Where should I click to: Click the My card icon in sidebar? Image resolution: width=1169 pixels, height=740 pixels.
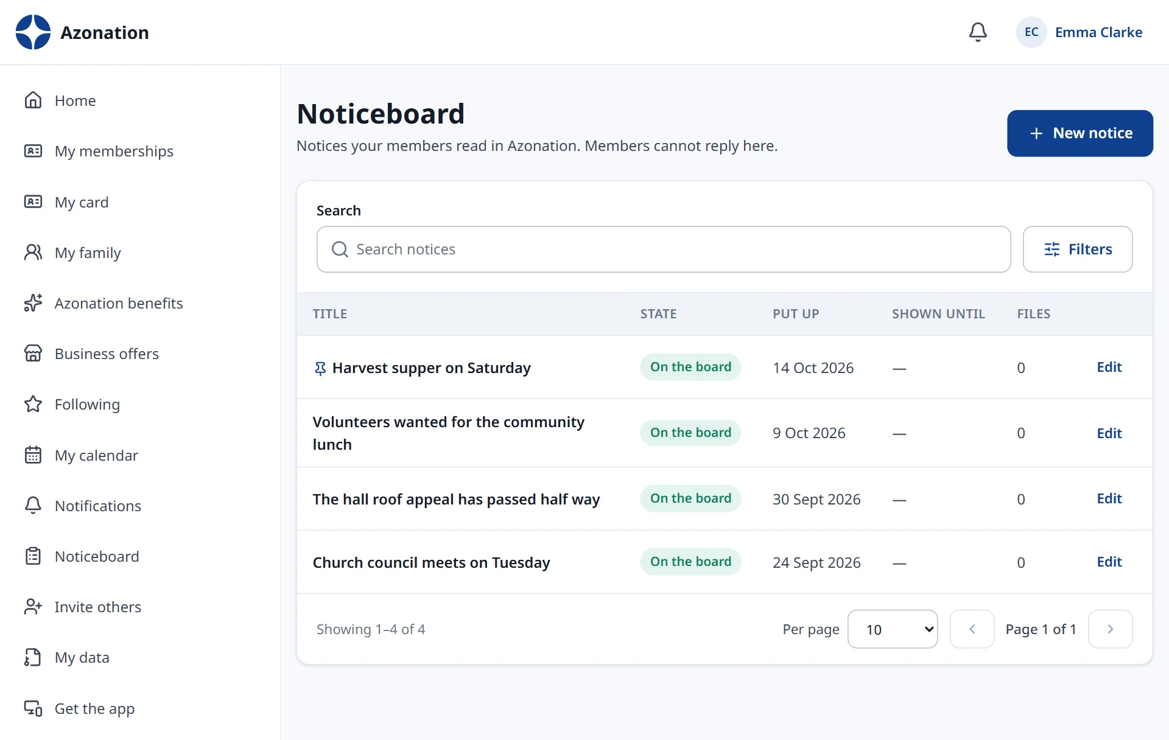coord(33,202)
